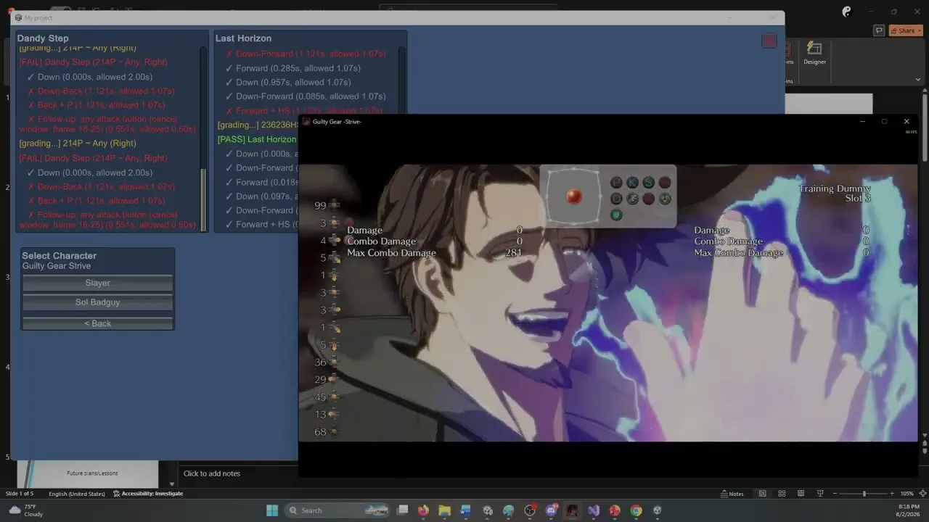Click the 'Guilty Gear Strive' subtitle text
The height and width of the screenshot is (522, 929).
[x=57, y=266]
